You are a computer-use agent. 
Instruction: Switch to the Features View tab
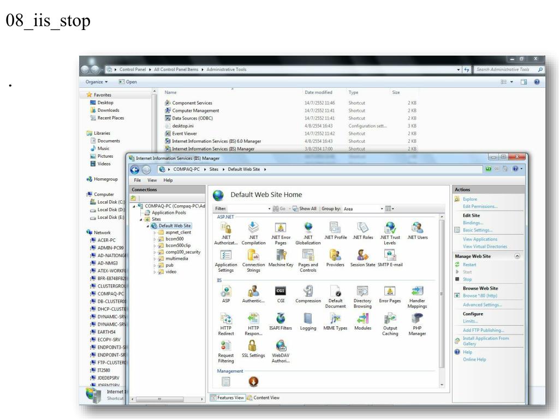[x=228, y=398]
